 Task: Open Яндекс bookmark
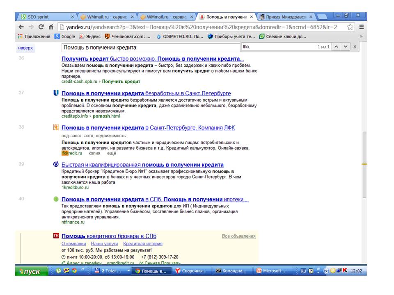[x=90, y=36]
